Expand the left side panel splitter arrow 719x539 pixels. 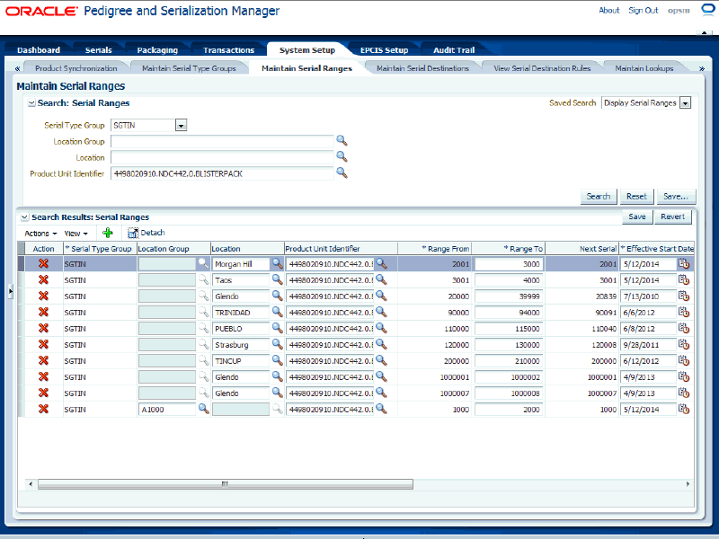11,291
